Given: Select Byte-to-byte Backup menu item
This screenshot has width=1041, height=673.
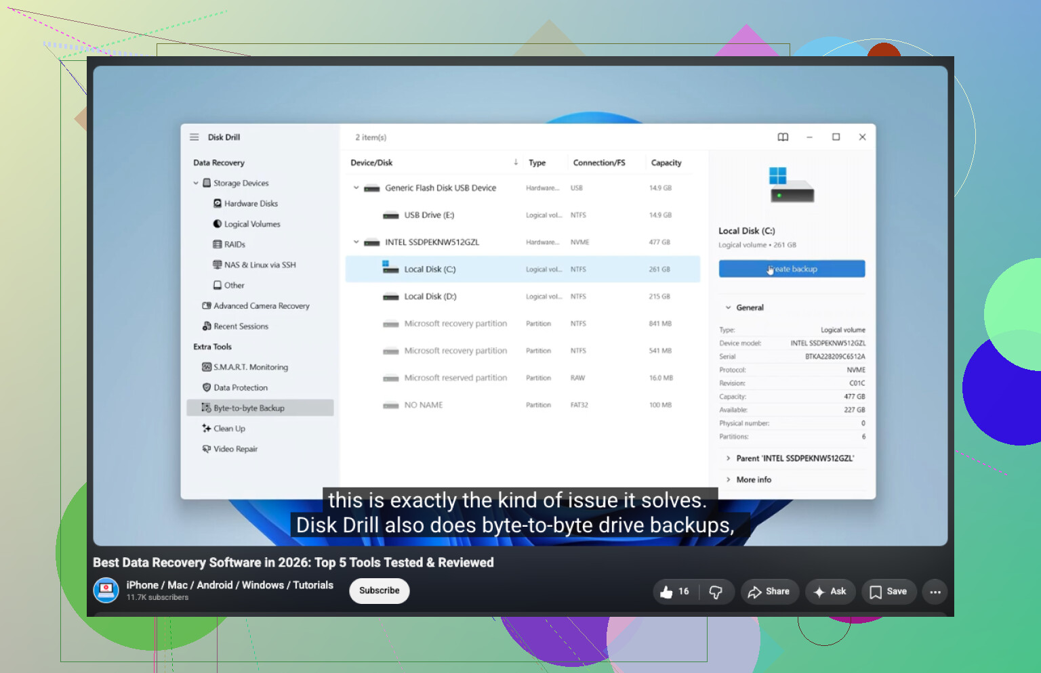Looking at the screenshot, I should [x=260, y=408].
